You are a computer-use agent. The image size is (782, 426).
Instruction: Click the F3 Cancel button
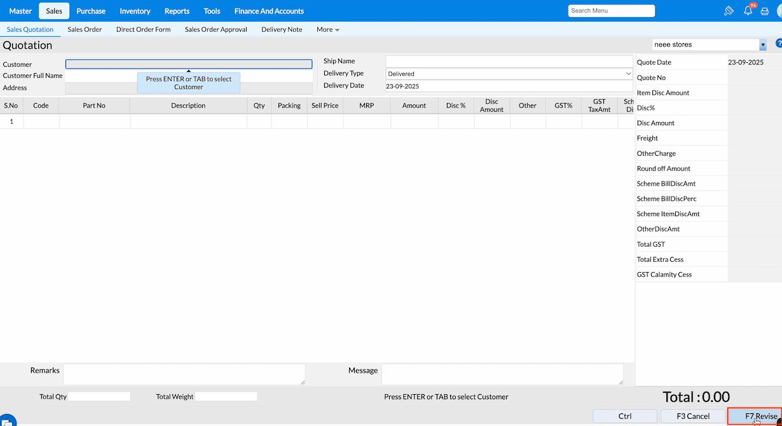pos(693,416)
